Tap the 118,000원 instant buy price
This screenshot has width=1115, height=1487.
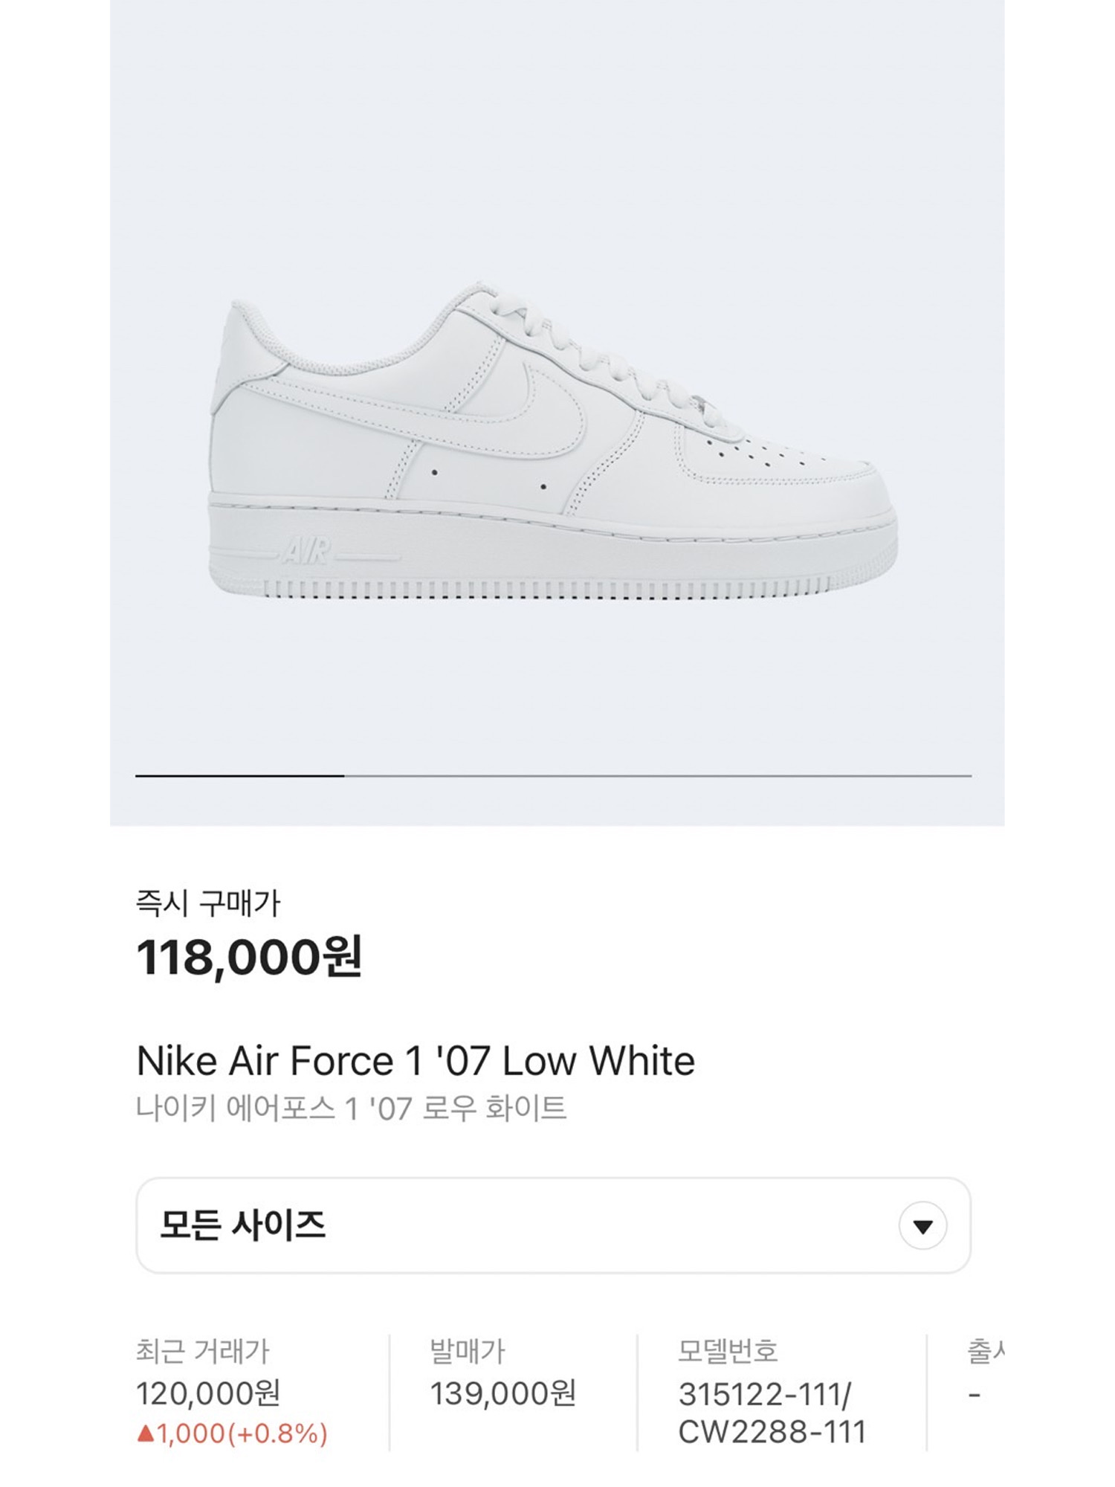(249, 957)
